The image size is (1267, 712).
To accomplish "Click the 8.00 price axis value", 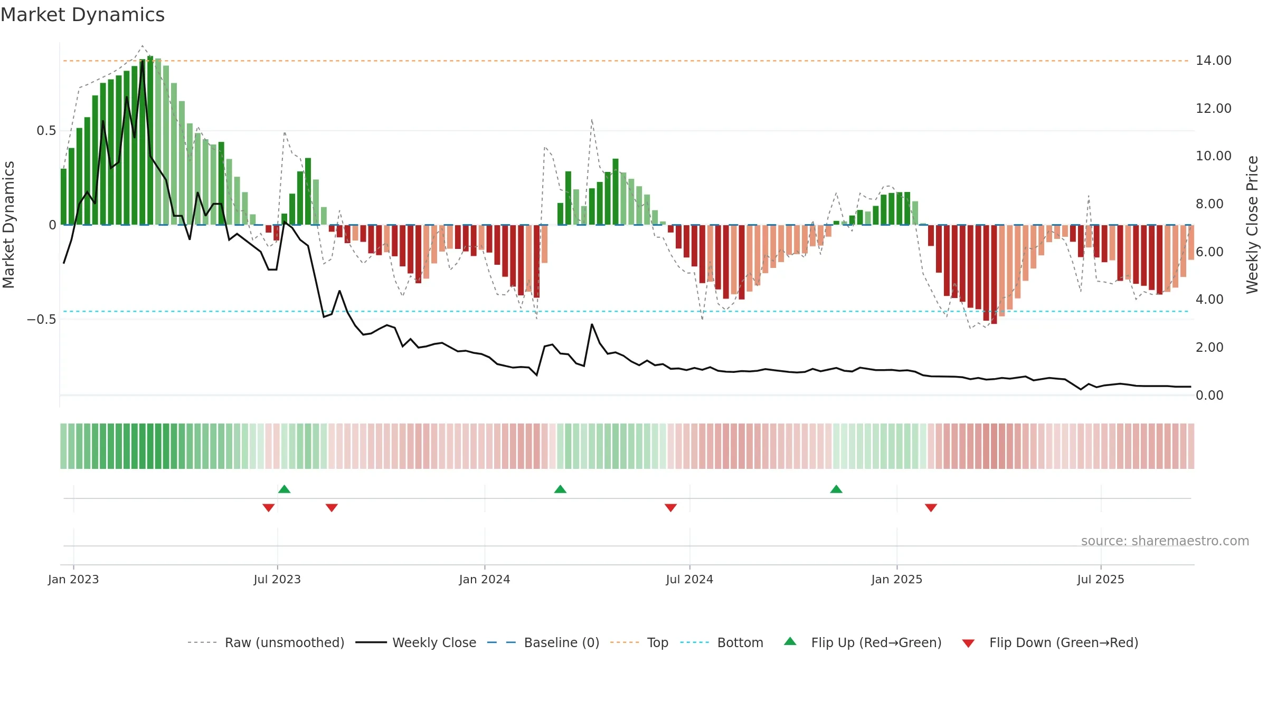I will 1209,204.
